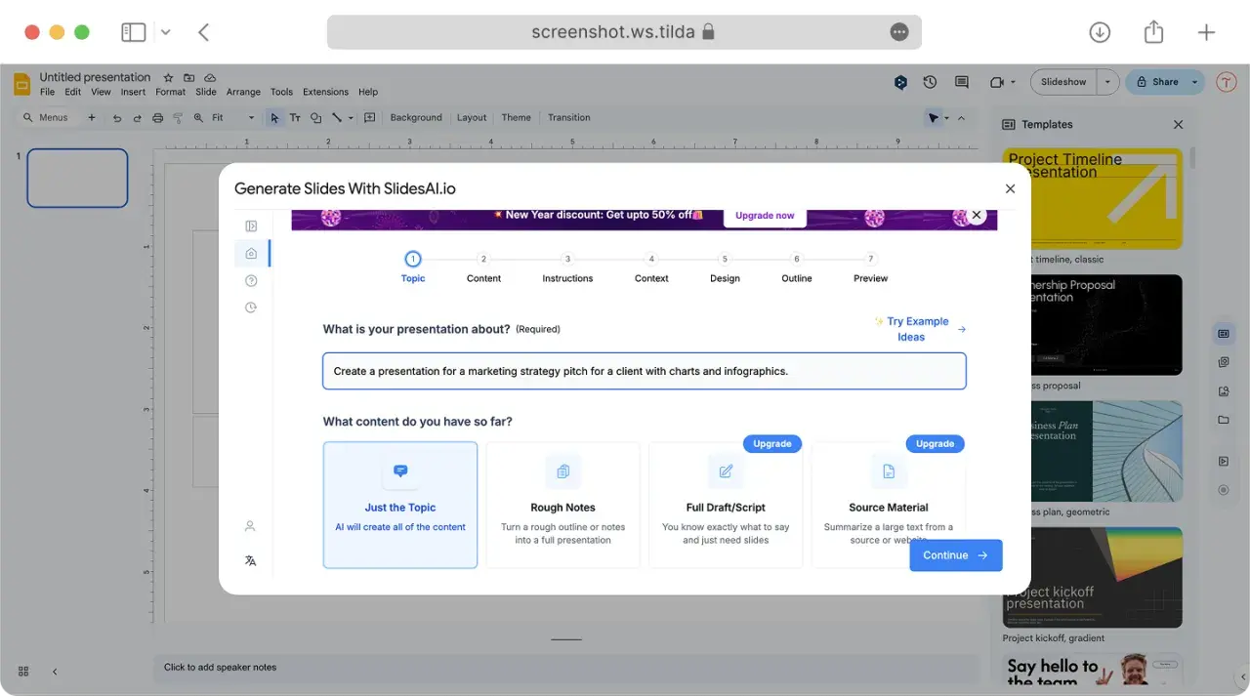The width and height of the screenshot is (1250, 696).
Task: Click Upgrade badge on Full Draft/Script card
Action: 772,443
